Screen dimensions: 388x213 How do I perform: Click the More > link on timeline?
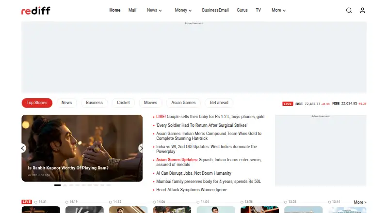(x=360, y=202)
